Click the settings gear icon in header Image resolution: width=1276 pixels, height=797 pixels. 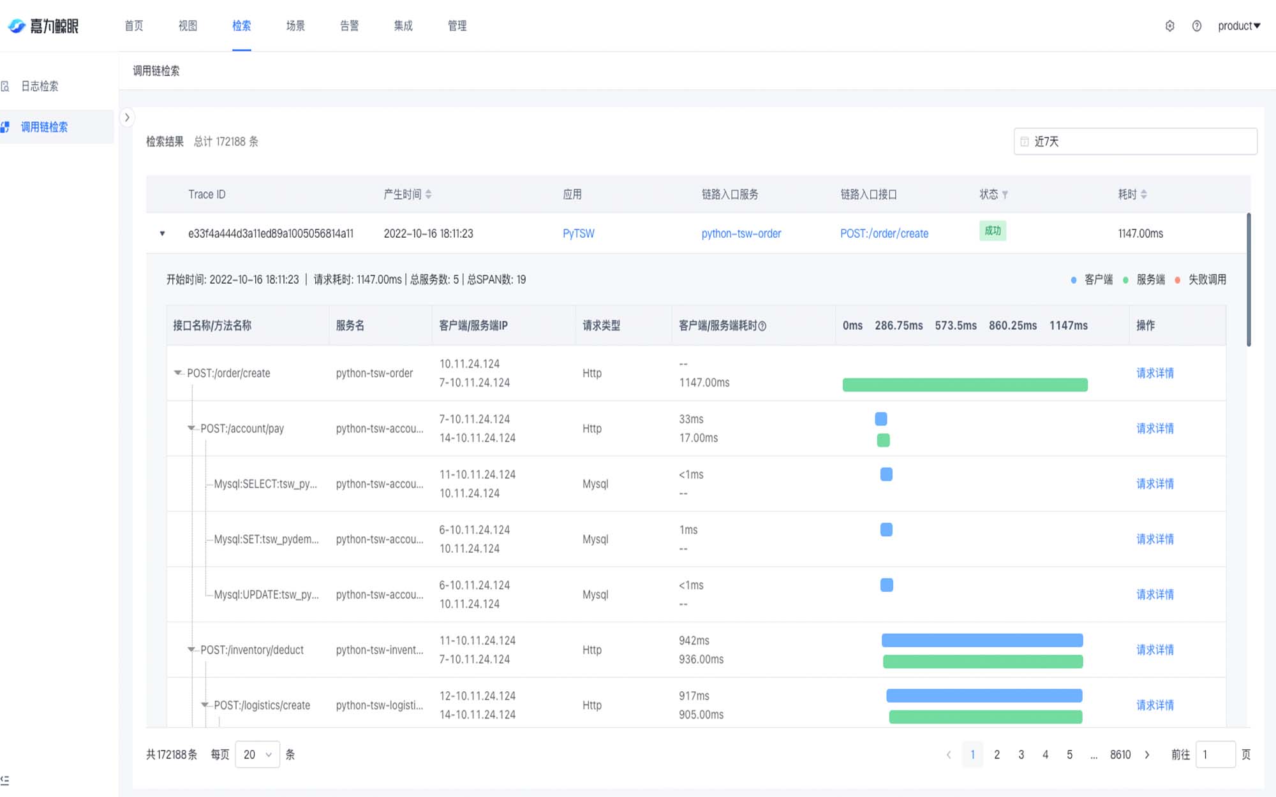pos(1169,26)
